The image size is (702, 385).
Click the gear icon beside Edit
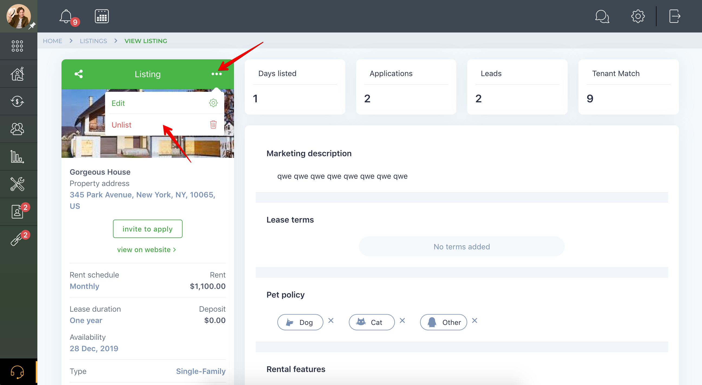(x=213, y=103)
